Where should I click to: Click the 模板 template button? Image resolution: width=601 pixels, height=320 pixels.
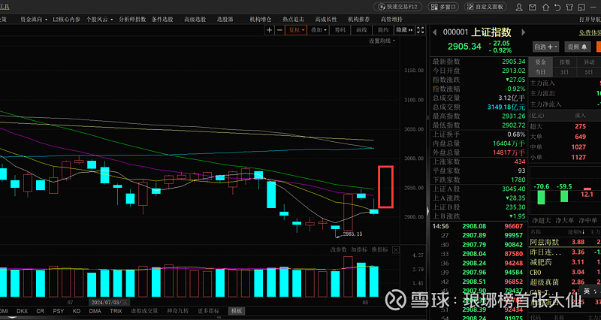[x=237, y=311]
